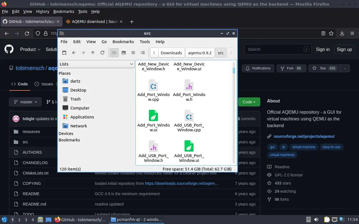Open File menu in file manager
This screenshot has height=224, width=359.
click(x=64, y=41)
